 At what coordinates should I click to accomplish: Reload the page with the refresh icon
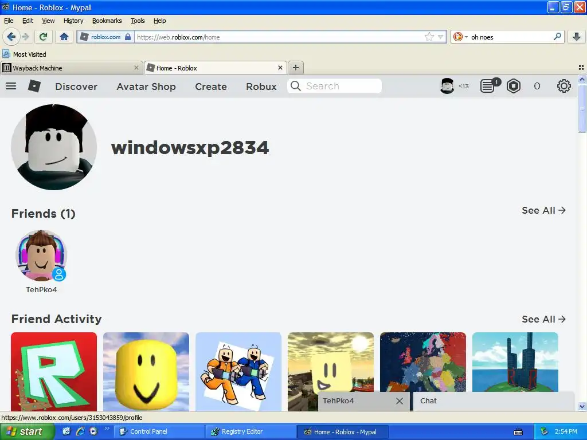[43, 37]
